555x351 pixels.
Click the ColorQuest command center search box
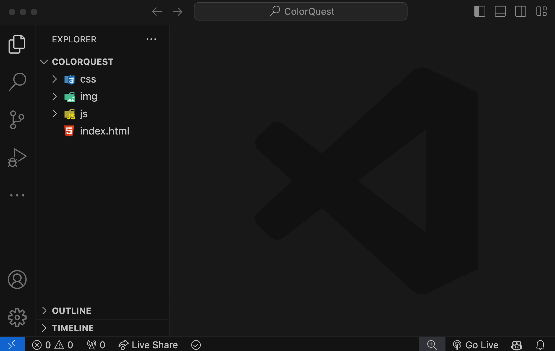pos(300,11)
